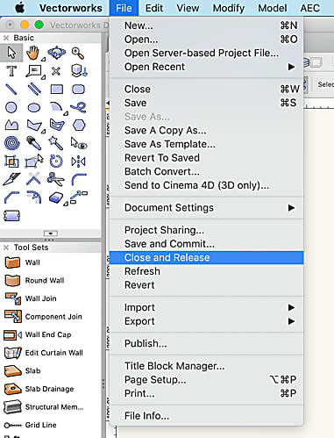The image size is (334, 438).
Task: Select the Mirror tool
Action: click(78, 162)
